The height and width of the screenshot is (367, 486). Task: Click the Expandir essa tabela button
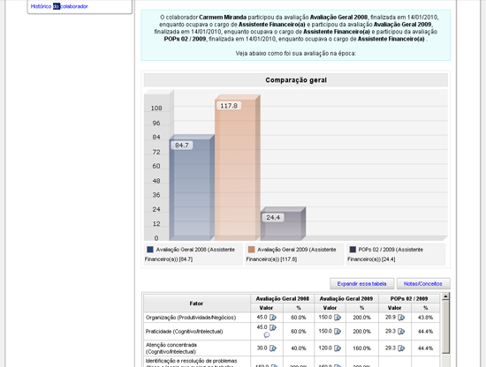tap(361, 284)
